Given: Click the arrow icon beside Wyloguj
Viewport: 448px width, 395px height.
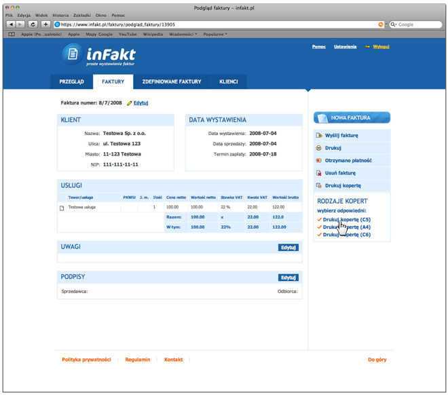Looking at the screenshot, I should coord(367,47).
